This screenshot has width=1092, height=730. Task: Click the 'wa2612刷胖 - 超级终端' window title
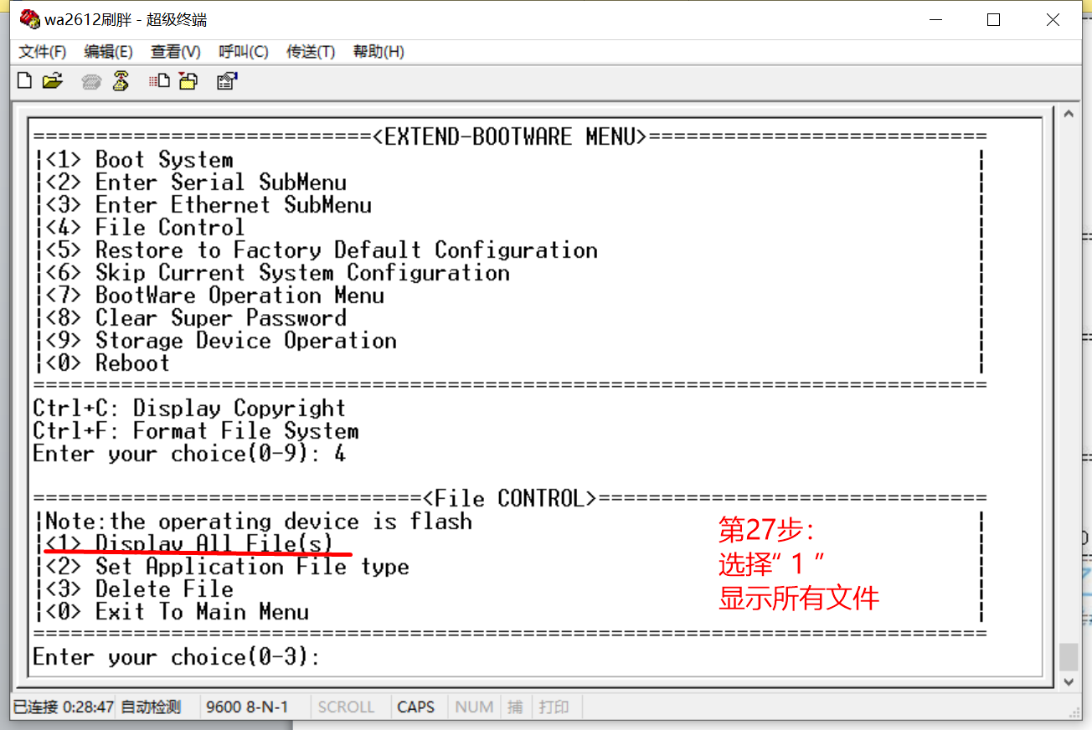pyautogui.click(x=126, y=20)
